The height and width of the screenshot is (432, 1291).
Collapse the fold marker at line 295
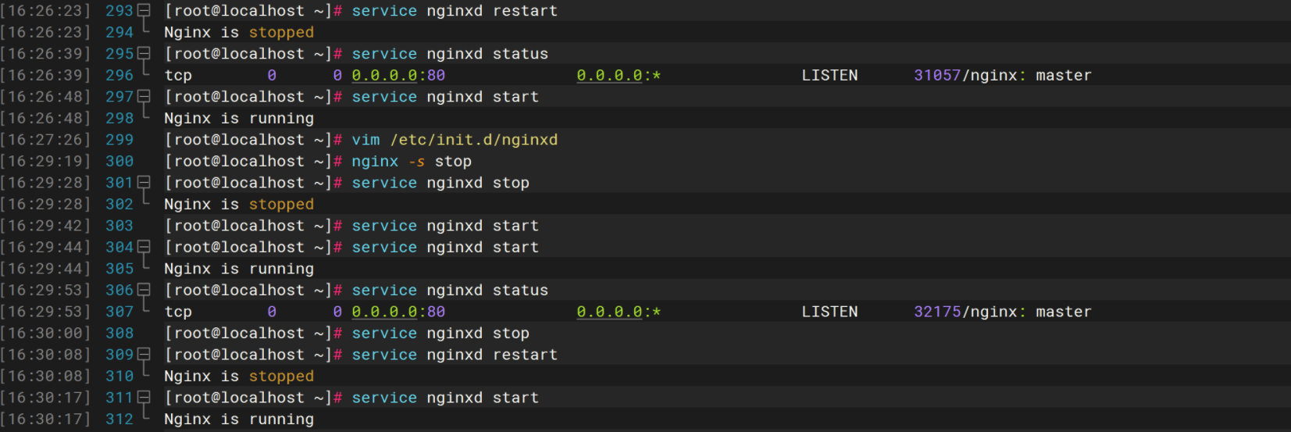[x=144, y=54]
